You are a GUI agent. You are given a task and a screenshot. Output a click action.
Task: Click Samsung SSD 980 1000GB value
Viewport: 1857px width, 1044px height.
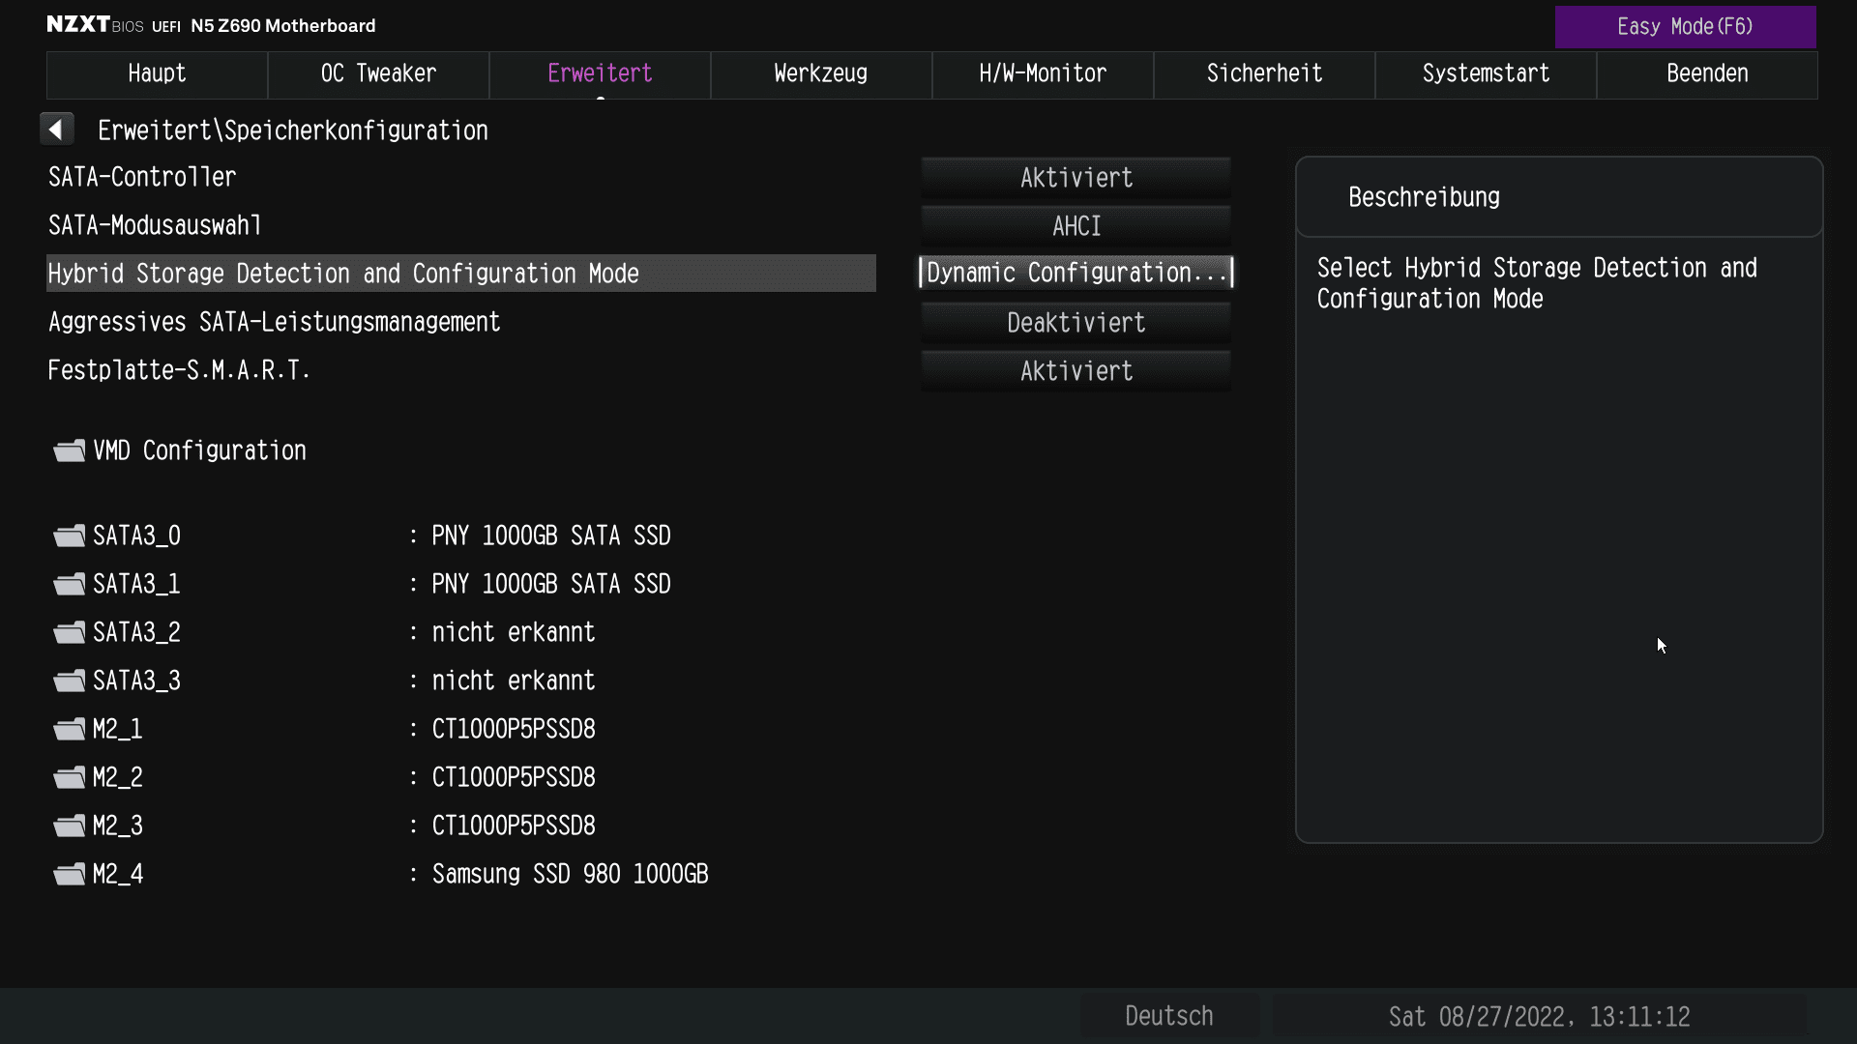pyautogui.click(x=570, y=875)
